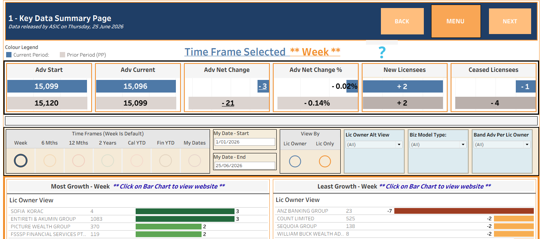Image resolution: width=543 pixels, height=239 pixels.
Task: Click the - 0.02% net change percent
Action: (345, 86)
